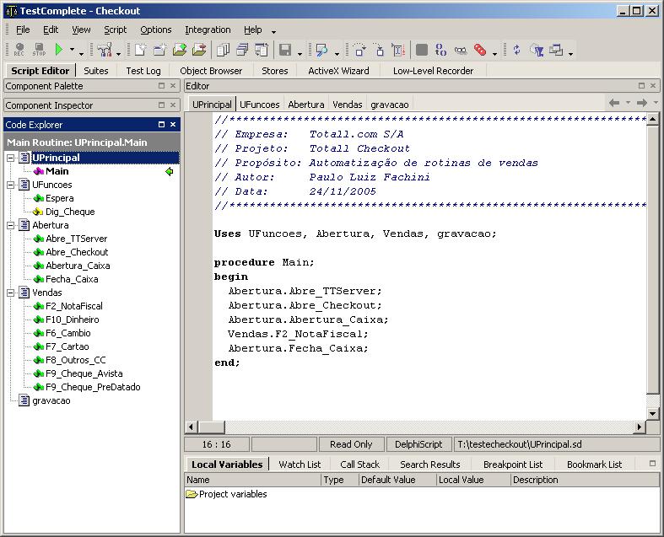Image resolution: width=664 pixels, height=537 pixels.
Task: Click the floppy disk save icon
Action: pos(285,50)
